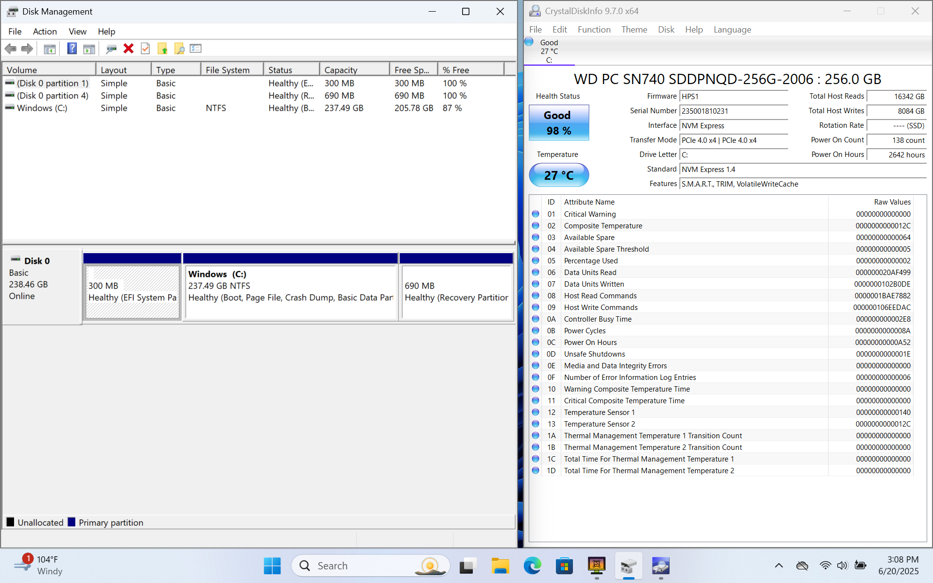Select the Unsafe Shutdowns attribute row
Screen dimensions: 933x583
[x=721, y=354]
